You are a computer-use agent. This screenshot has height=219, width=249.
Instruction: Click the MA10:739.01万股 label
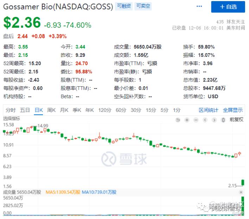coord(99,192)
